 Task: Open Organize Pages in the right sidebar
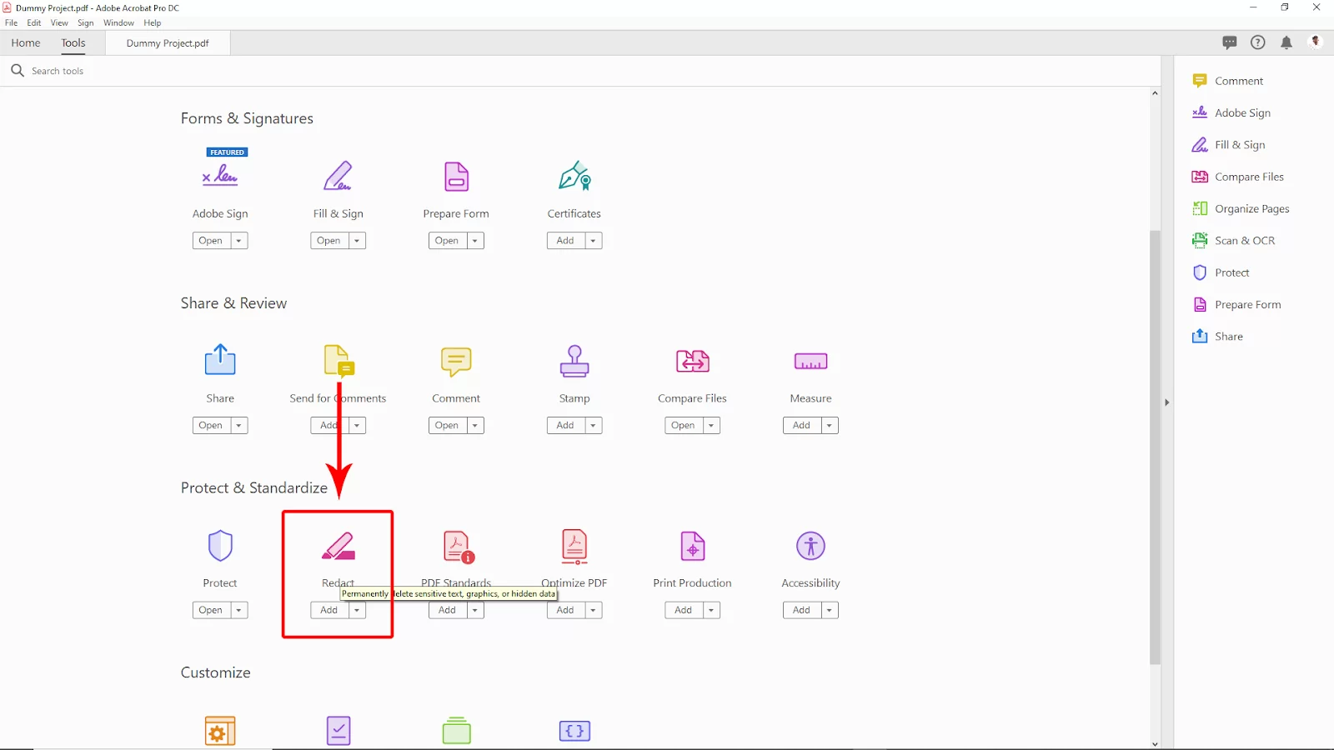(1241, 208)
